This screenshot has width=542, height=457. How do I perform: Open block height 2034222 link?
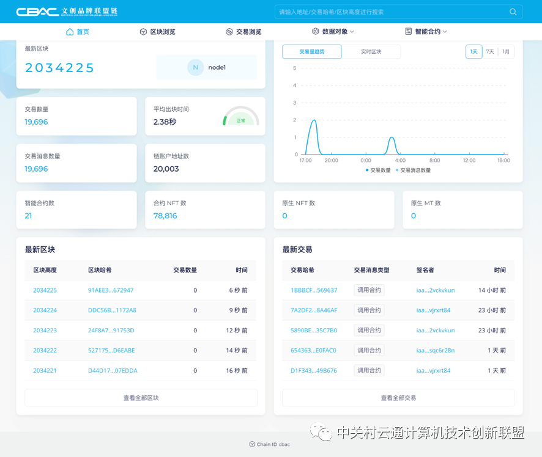(45, 350)
